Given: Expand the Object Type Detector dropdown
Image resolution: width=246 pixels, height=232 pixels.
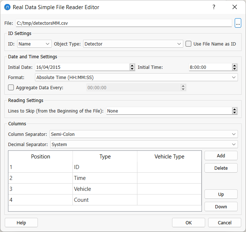Looking at the screenshot, I should [133, 44].
